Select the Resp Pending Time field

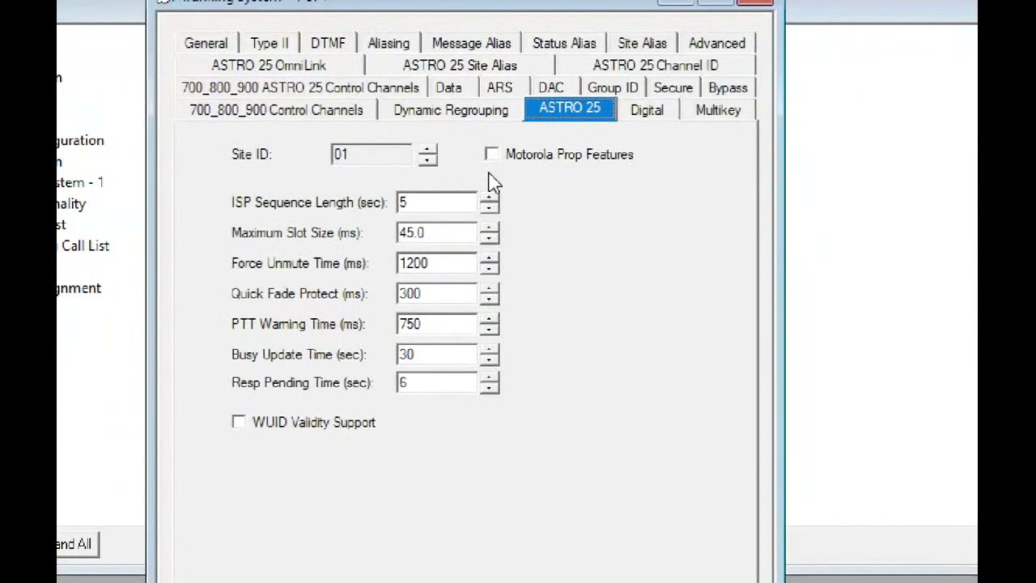437,383
